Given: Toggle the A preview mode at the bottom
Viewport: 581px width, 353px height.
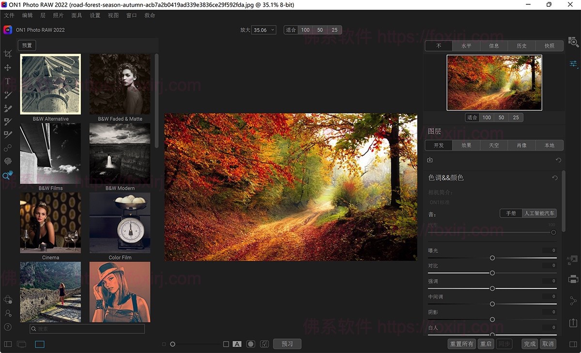Looking at the screenshot, I should [x=237, y=344].
